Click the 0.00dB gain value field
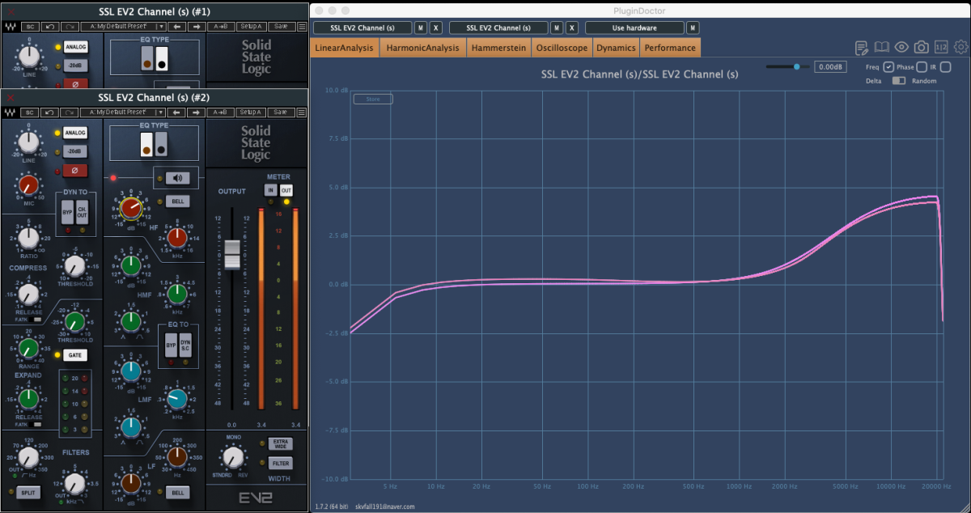This screenshot has height=513, width=971. pyautogui.click(x=830, y=67)
